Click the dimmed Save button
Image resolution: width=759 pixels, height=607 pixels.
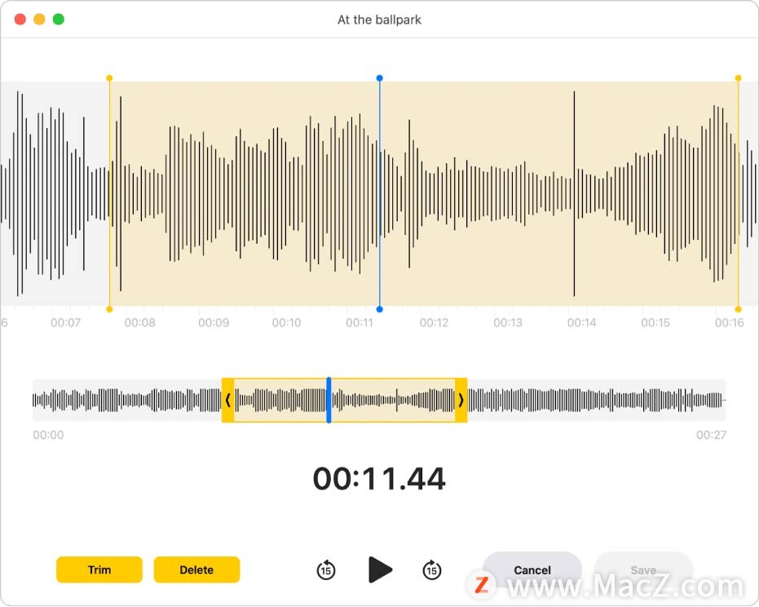pyautogui.click(x=643, y=570)
